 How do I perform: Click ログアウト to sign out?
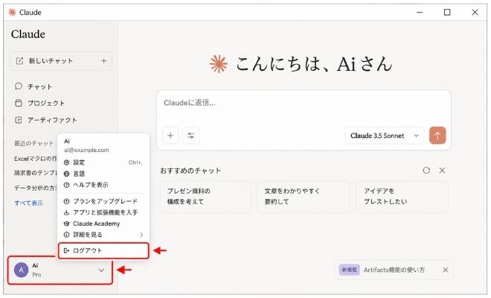point(103,250)
